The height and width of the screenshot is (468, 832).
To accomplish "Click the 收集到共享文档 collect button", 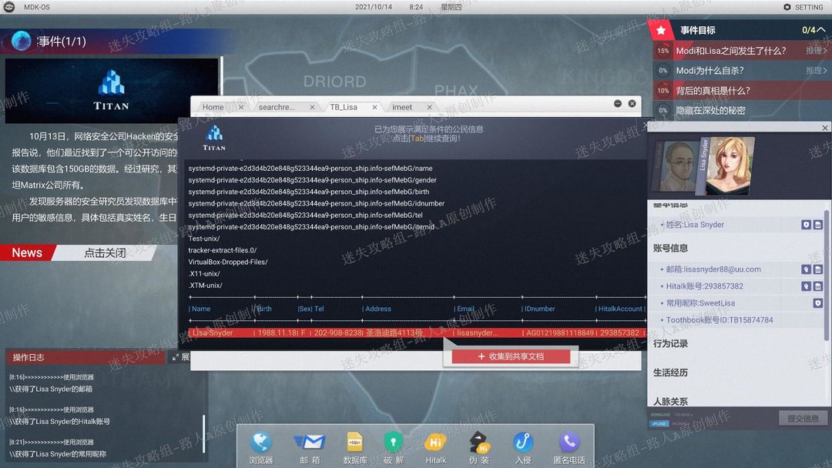I will 511,356.
